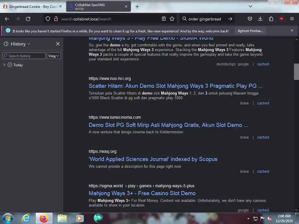Open the Mahjong Ways 3+ Free Casino Slot Demo link
The width and height of the screenshot is (299, 224).
(142, 193)
